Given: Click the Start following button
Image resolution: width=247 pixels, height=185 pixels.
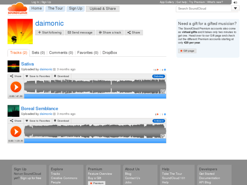Looking at the screenshot, I should [x=50, y=33].
